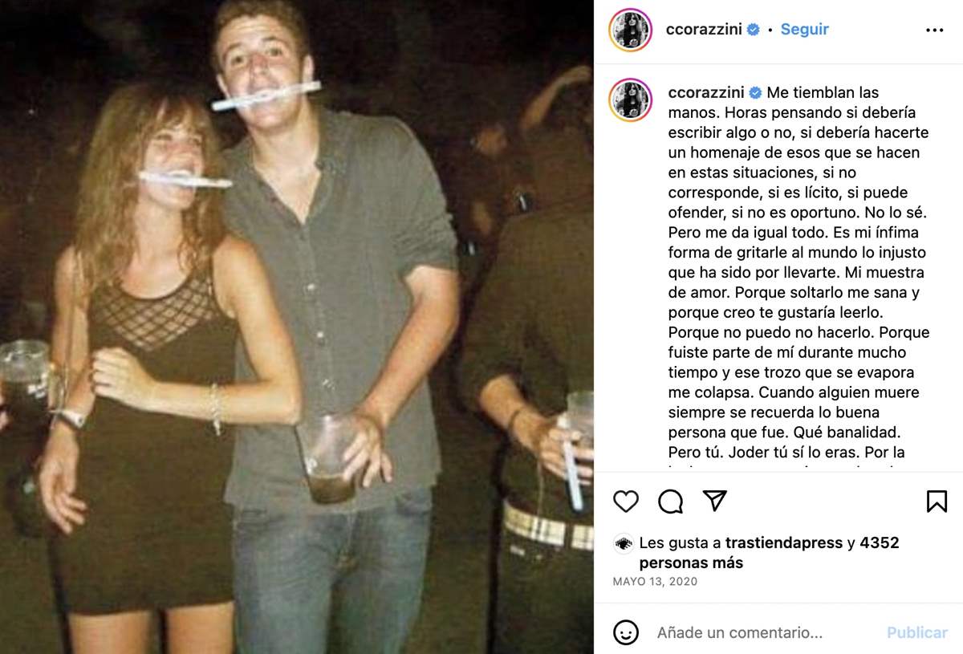The image size is (963, 654).
Task: Click the post photo of the couple
Action: [297, 327]
